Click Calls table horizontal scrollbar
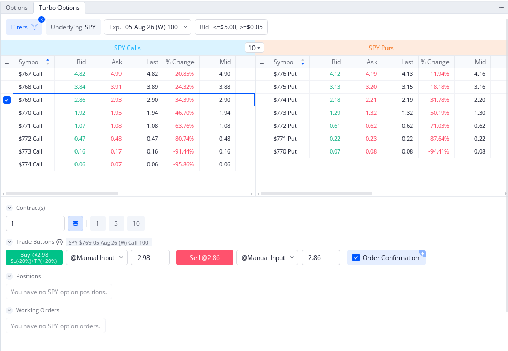Viewport: 508px width, 351px height. click(x=62, y=194)
